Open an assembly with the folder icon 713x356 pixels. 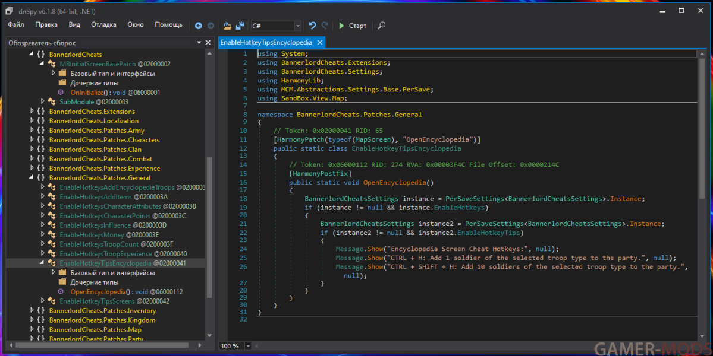tap(227, 26)
